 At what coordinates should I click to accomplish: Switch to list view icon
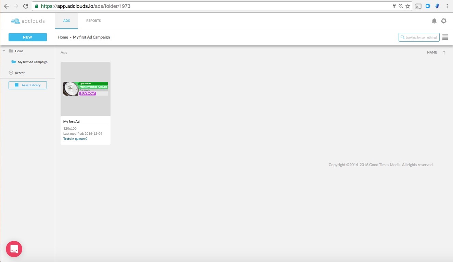tap(445, 37)
